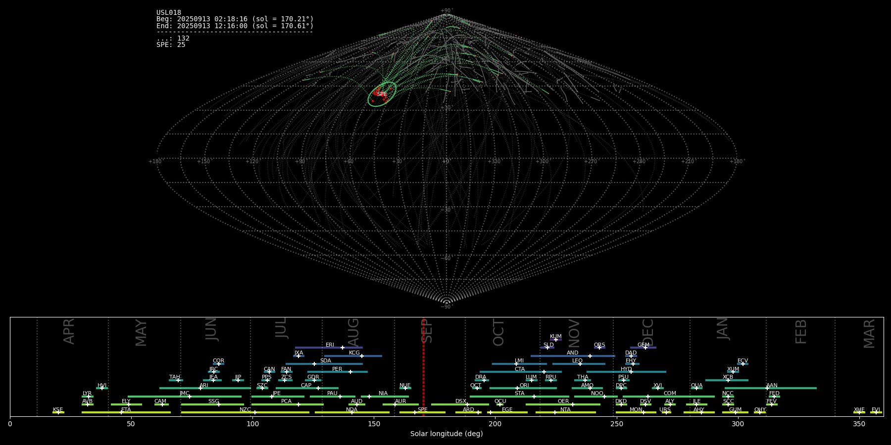Image resolution: width=891 pixels, height=445 pixels.
Task: Select the URS shower label
Action: click(x=665, y=410)
